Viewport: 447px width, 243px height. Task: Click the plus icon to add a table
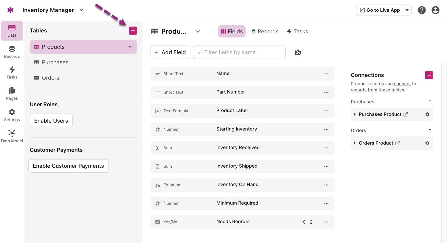133,31
